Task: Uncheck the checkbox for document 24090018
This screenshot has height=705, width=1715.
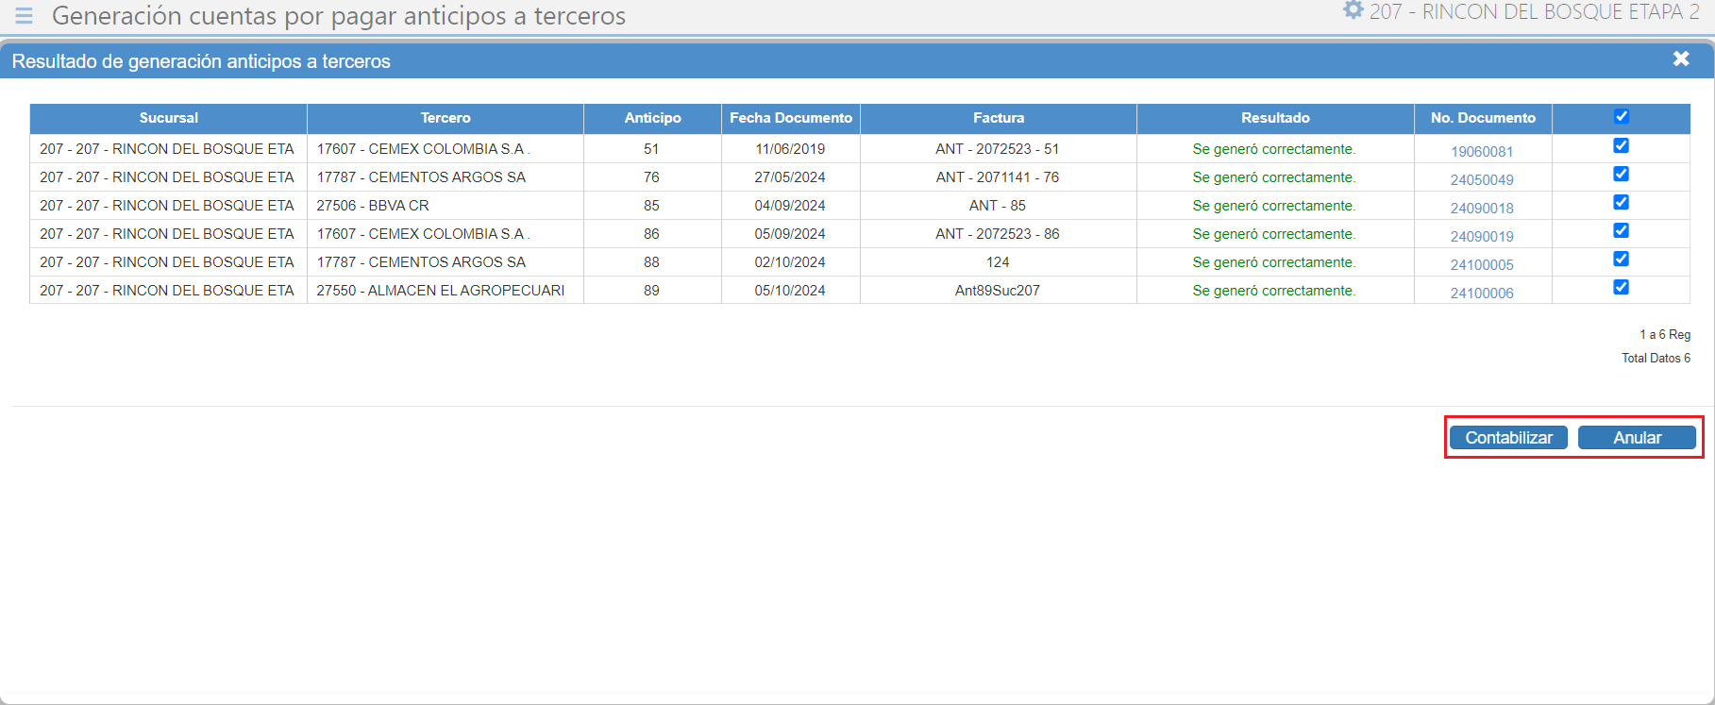Action: click(x=1621, y=202)
